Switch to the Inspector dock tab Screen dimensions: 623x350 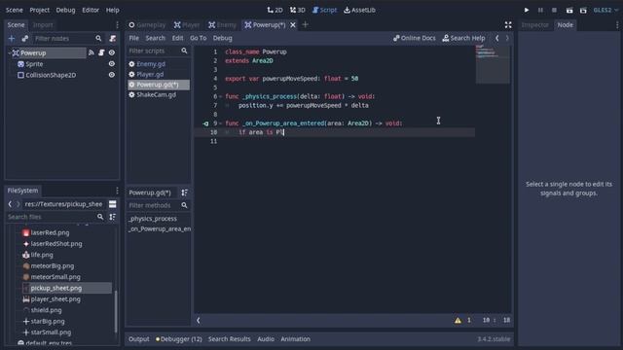pos(534,24)
